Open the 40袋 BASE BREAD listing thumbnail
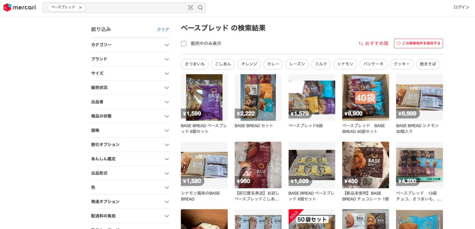 pos(366,97)
